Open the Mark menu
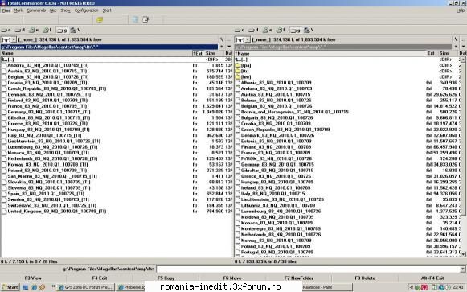Viewport: 467px width, 292px height. click(18, 10)
